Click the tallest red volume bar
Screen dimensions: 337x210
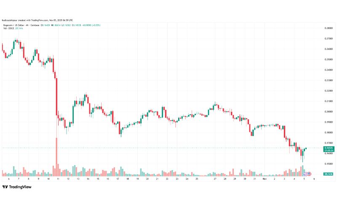(x=56, y=157)
